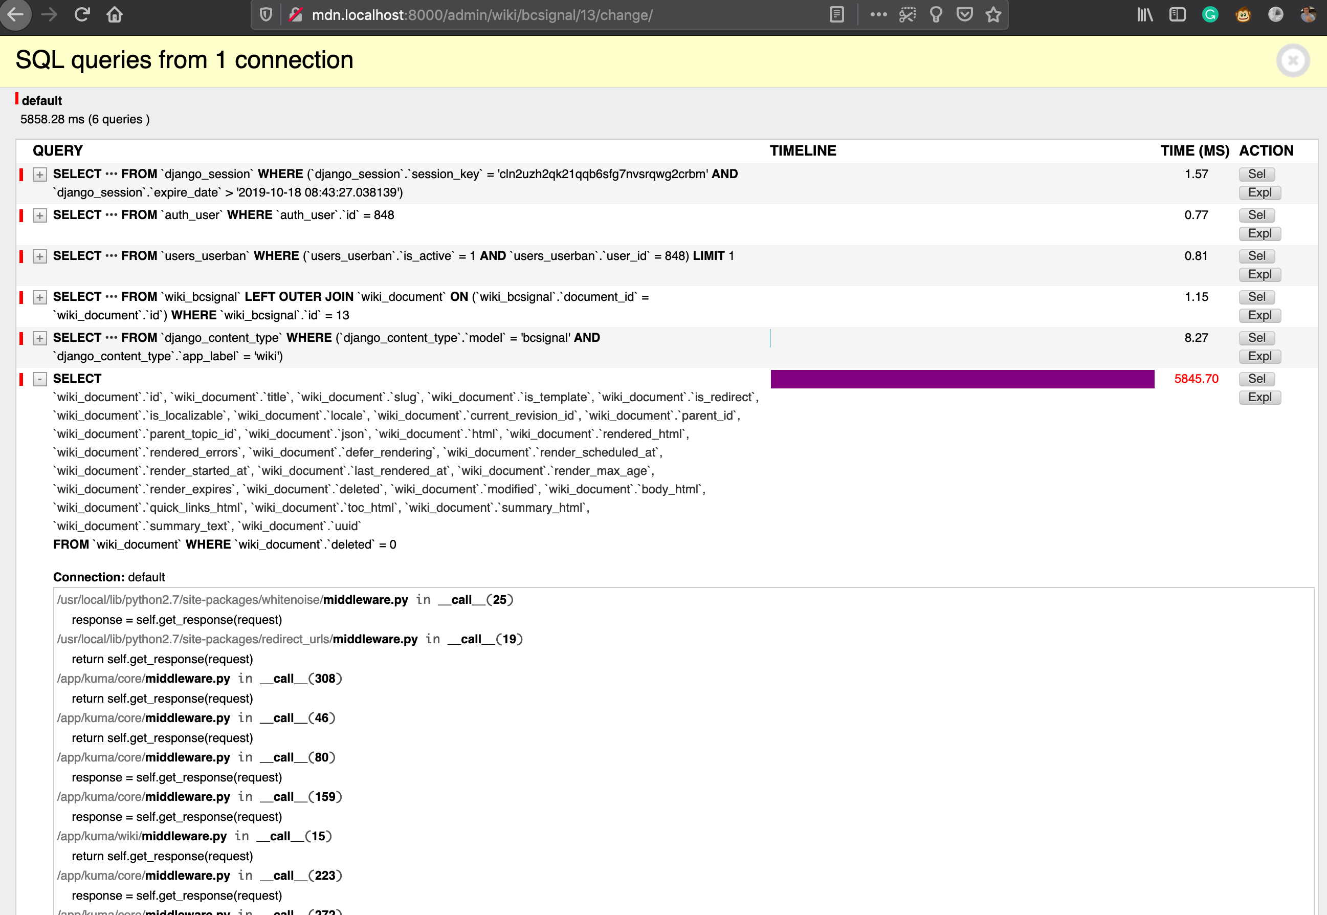Click the TIME (MS) column header

click(1195, 151)
